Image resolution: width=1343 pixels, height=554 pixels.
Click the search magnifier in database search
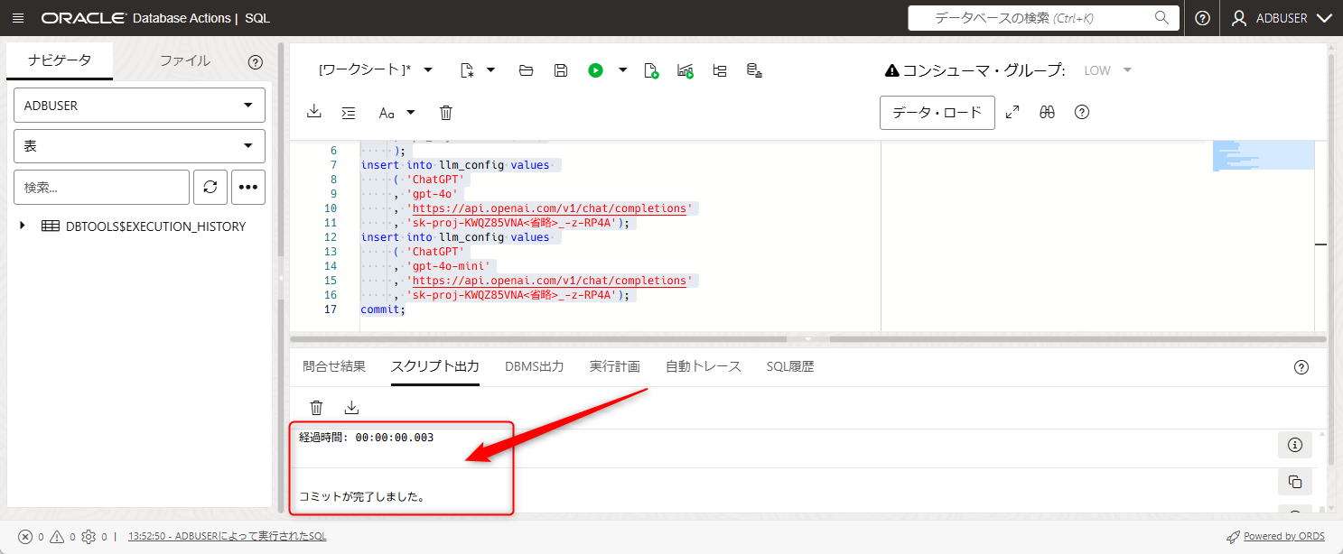coord(1161,17)
